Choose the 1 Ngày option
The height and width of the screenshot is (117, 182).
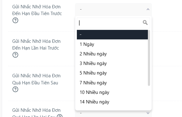(112, 44)
